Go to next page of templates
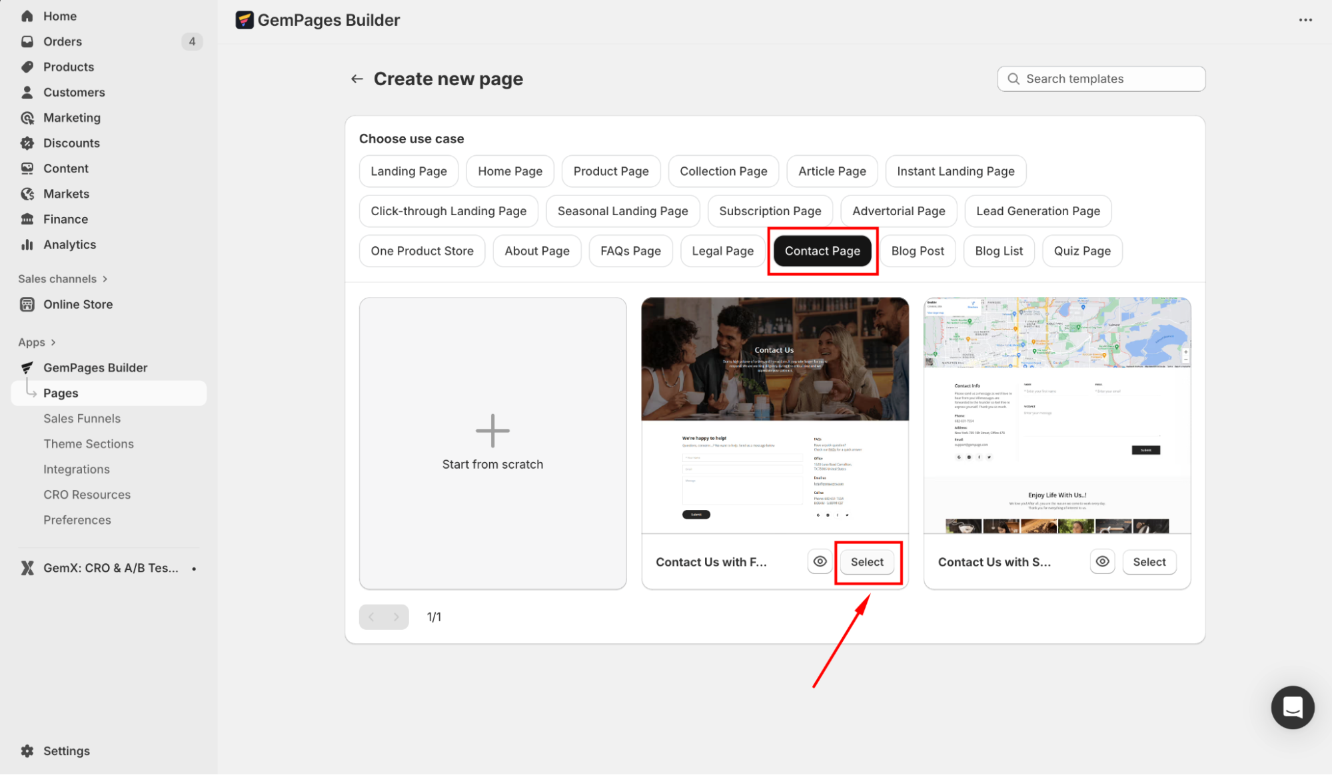 click(396, 617)
